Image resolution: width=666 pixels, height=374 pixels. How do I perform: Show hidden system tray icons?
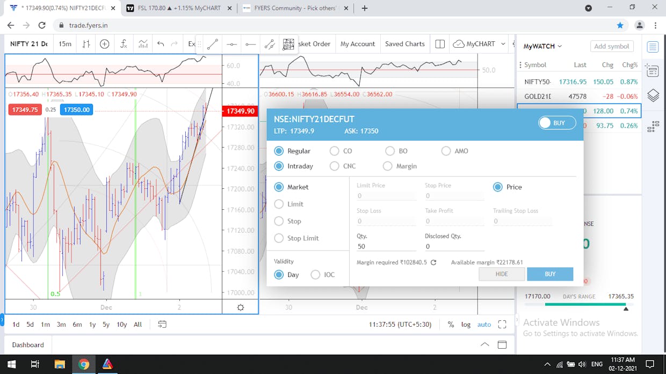pyautogui.click(x=547, y=364)
